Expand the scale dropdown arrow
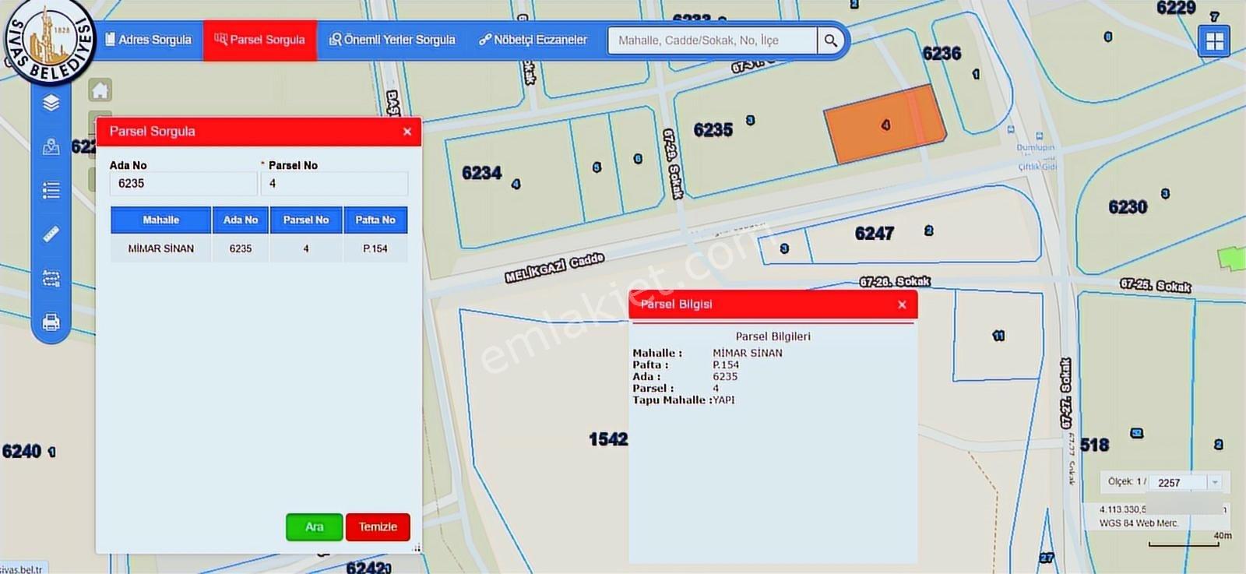The width and height of the screenshot is (1246, 574). (x=1214, y=482)
